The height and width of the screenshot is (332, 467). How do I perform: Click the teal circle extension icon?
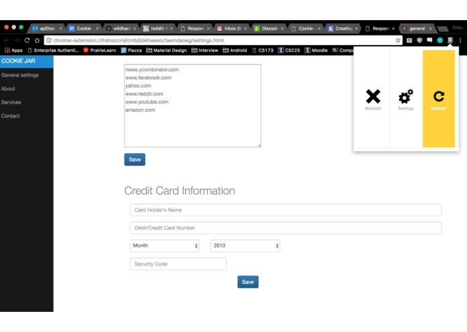(x=440, y=40)
